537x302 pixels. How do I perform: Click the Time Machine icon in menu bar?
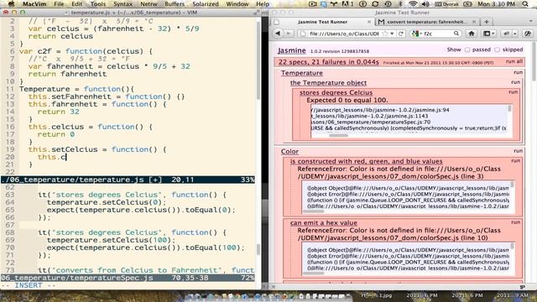click(x=388, y=4)
